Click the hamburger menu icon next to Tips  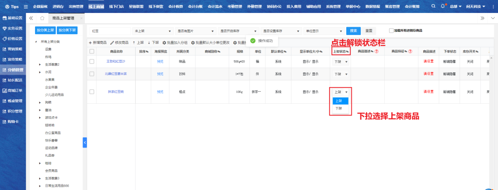[x=25, y=7]
